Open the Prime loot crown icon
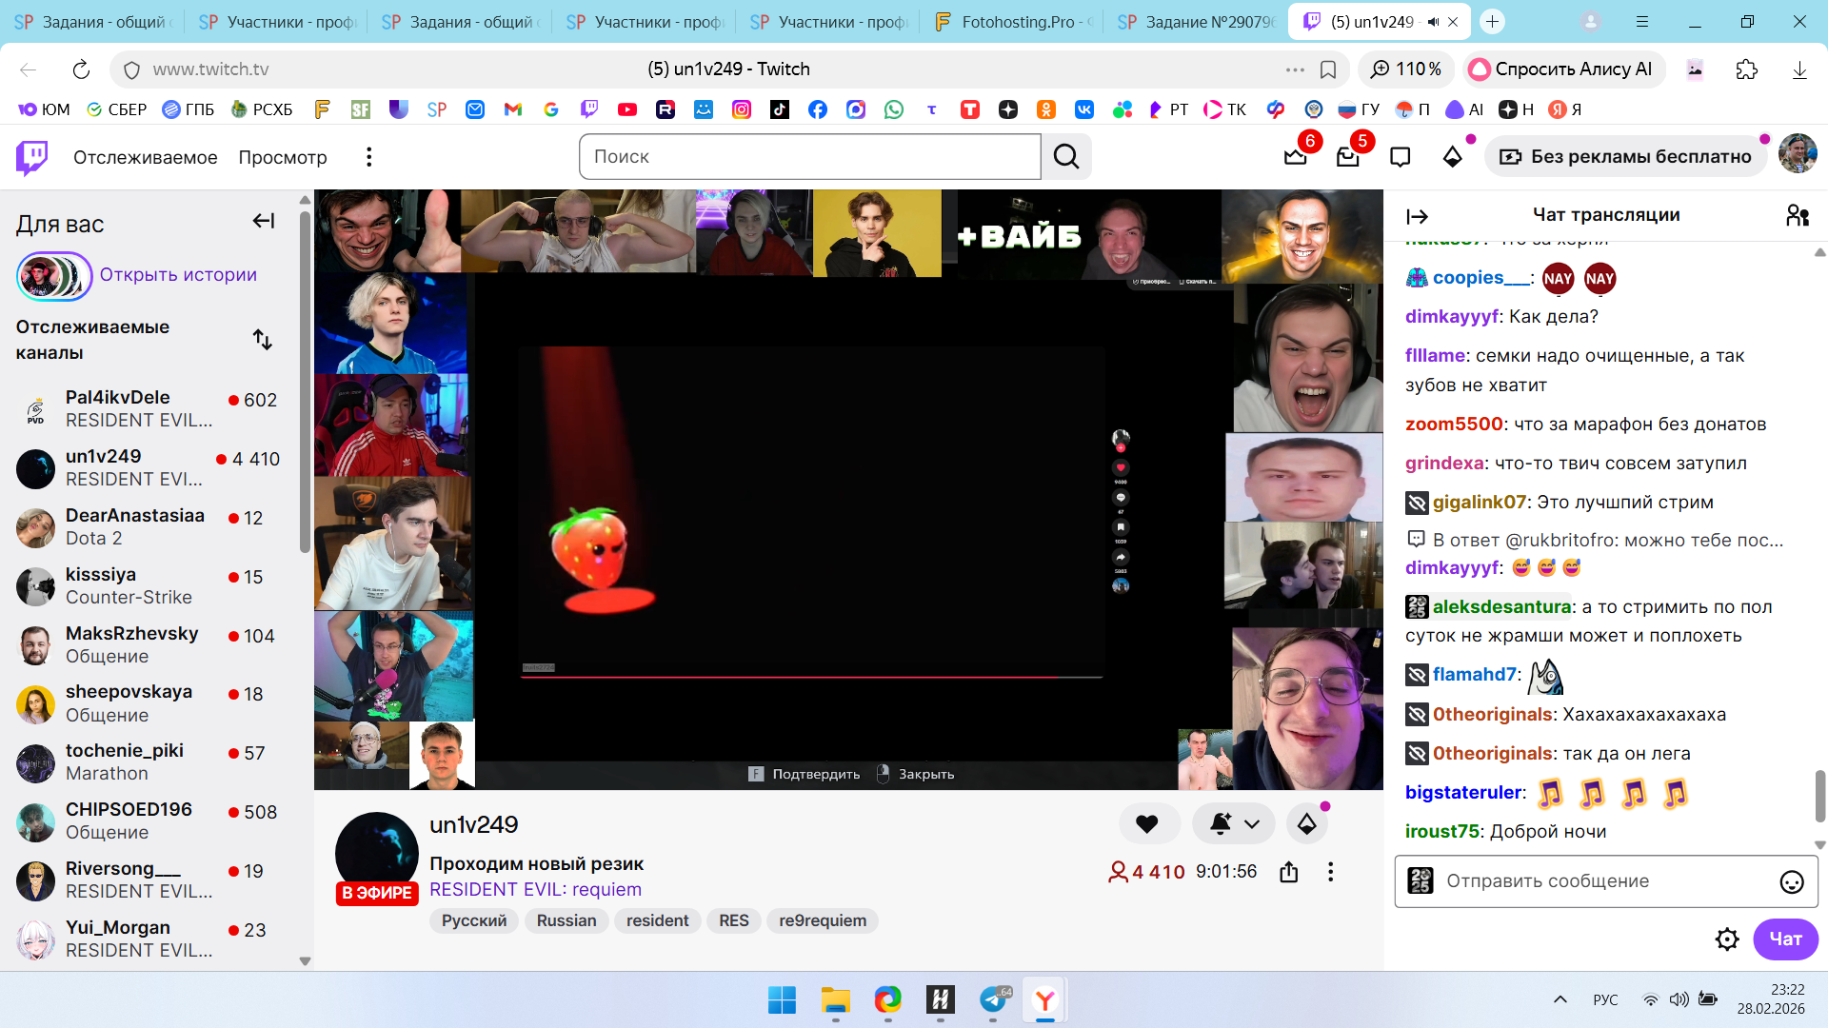The height and width of the screenshot is (1028, 1828). (1295, 157)
